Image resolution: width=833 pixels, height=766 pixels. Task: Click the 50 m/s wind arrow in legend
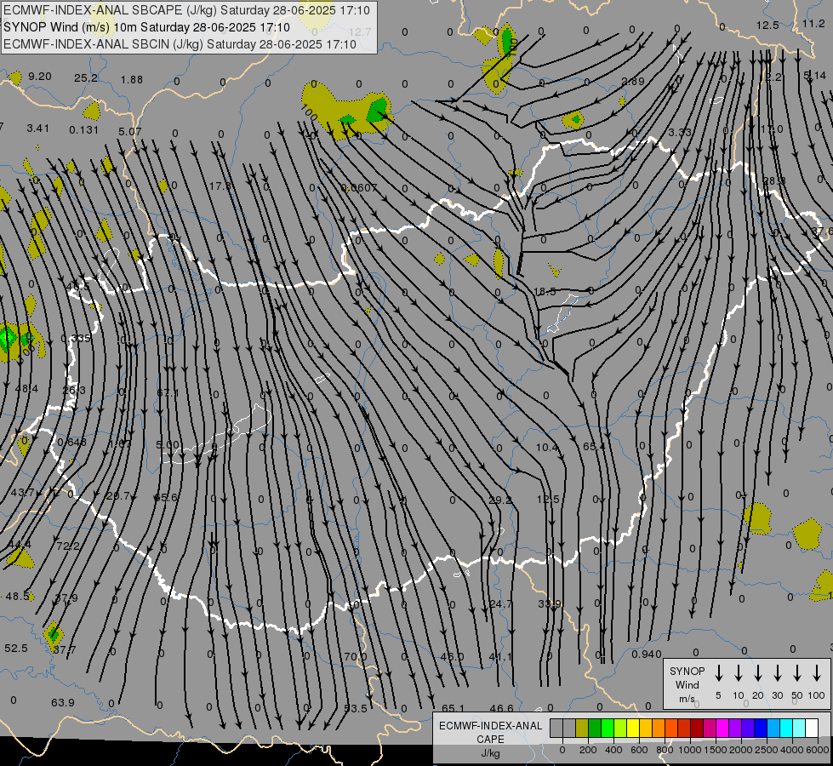tap(797, 673)
